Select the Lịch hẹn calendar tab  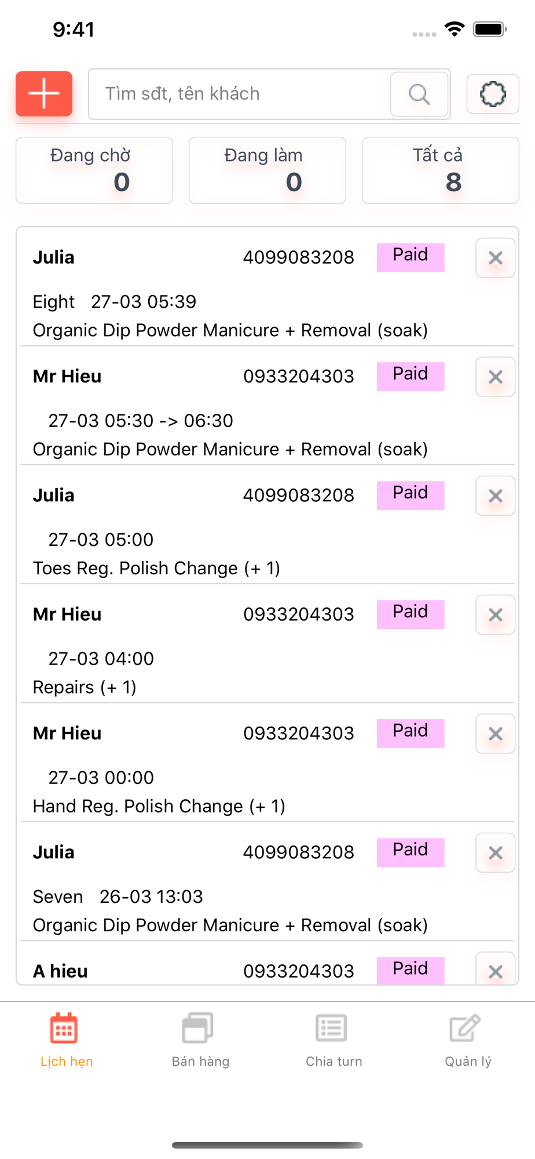click(66, 1040)
